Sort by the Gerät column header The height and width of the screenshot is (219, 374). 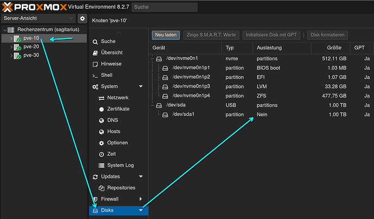[x=185, y=48]
